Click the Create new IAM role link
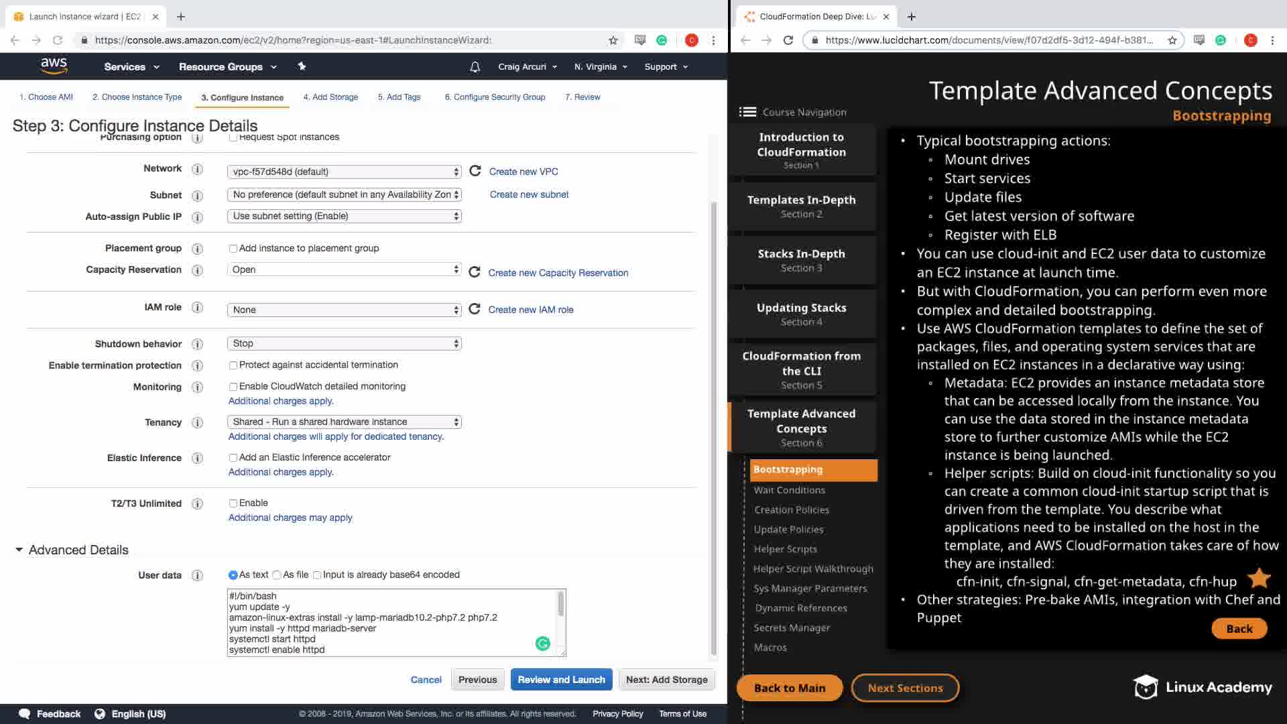1287x724 pixels. pos(530,310)
